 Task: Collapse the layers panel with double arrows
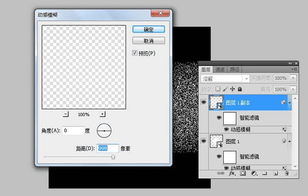tap(290, 63)
